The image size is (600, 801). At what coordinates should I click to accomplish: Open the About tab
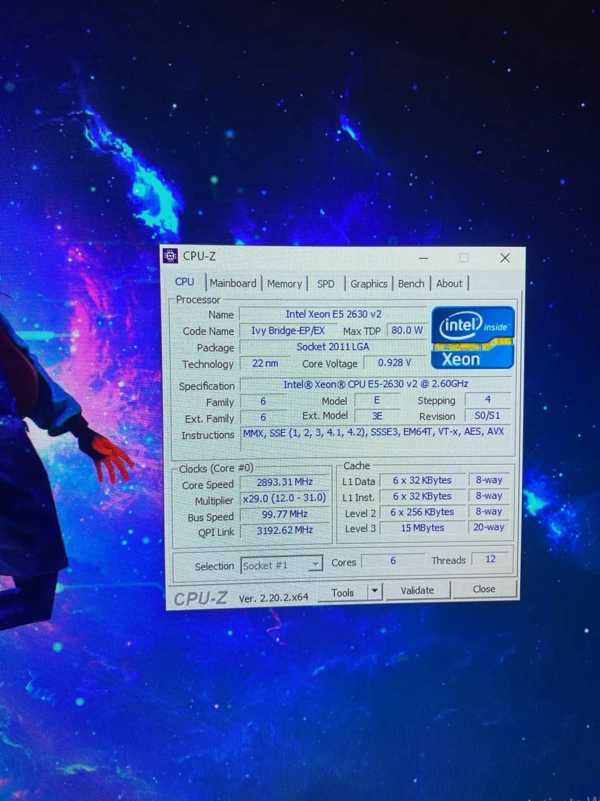pyautogui.click(x=449, y=283)
